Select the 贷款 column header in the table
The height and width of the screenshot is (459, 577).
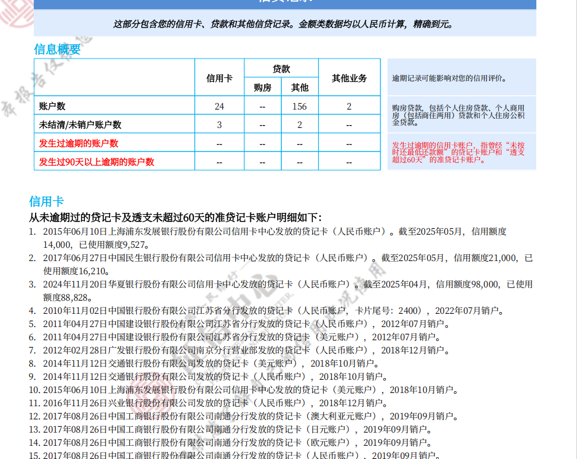pos(281,69)
